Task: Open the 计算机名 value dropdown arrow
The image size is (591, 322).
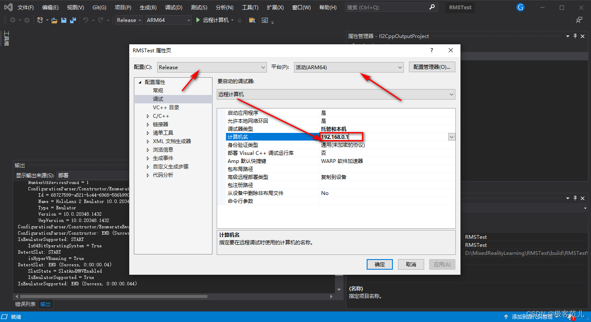Action: (x=452, y=137)
